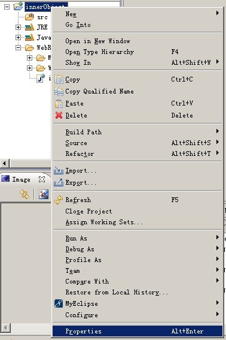Collapse the WebRoot folder node
226x340 pixels.
(18, 47)
